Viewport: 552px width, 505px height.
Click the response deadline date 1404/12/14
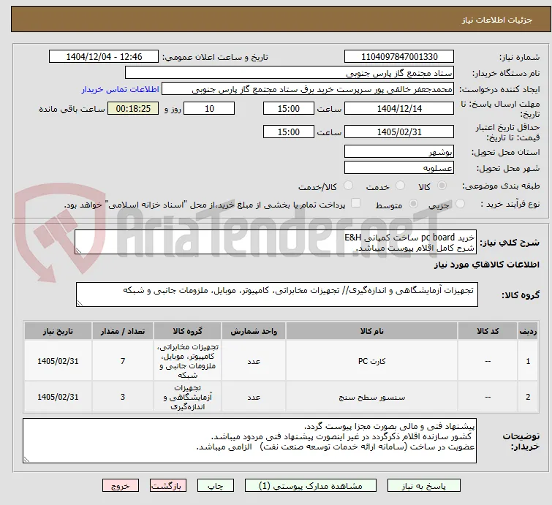(x=399, y=108)
